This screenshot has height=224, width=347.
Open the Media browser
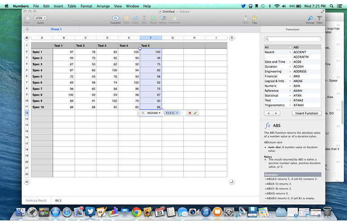pyautogui.click(x=163, y=19)
